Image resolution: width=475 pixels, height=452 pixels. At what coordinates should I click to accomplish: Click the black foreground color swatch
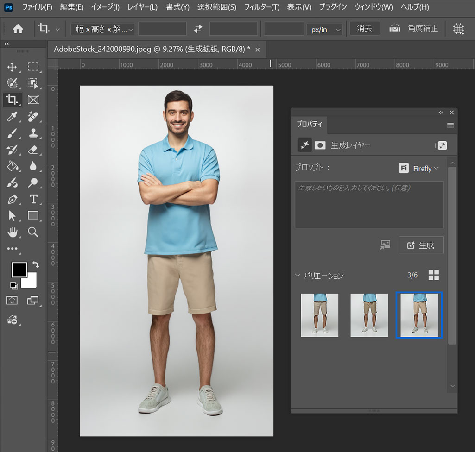click(x=19, y=269)
